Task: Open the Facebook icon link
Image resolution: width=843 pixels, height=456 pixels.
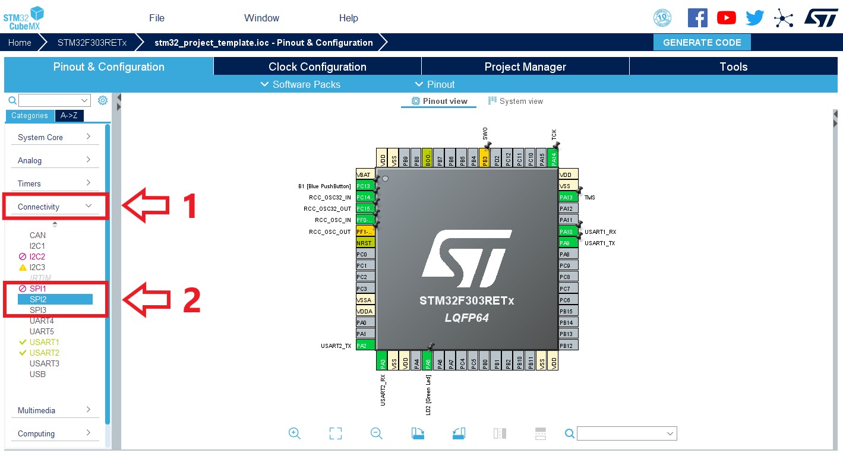Action: tap(697, 18)
